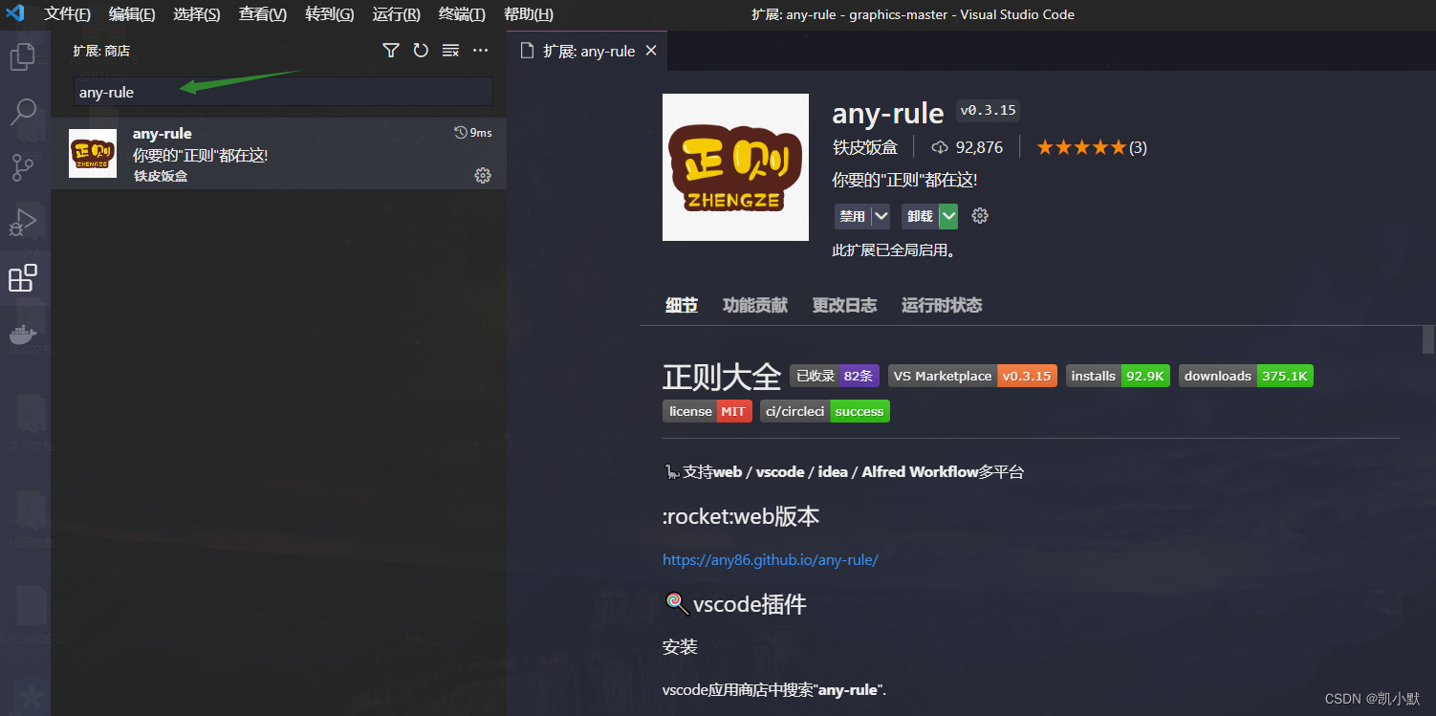Open the 编辑(E) menu
Image resolution: width=1436 pixels, height=716 pixels.
pyautogui.click(x=132, y=14)
